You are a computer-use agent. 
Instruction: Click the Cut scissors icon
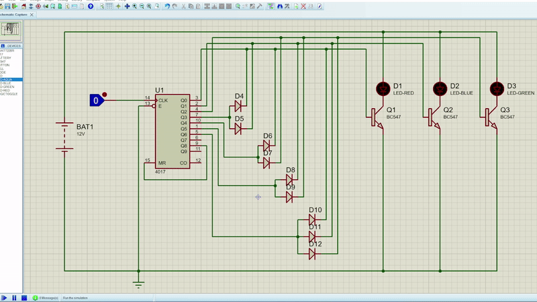(x=184, y=6)
